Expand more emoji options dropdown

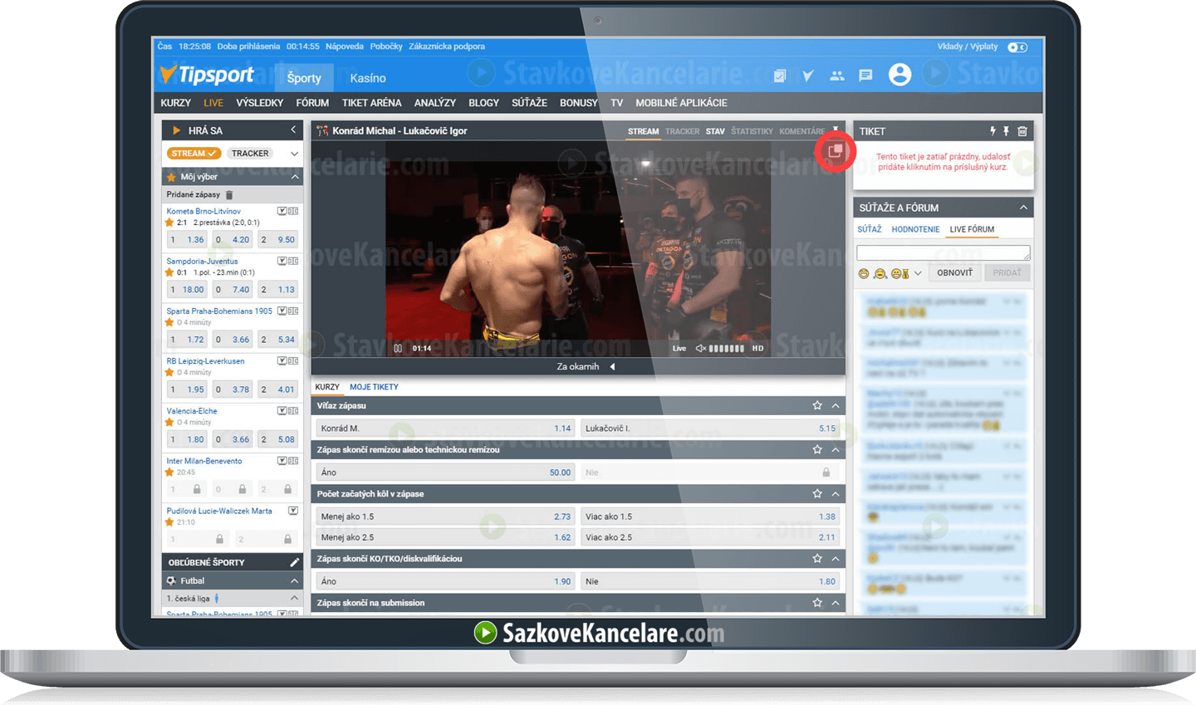pyautogui.click(x=918, y=273)
